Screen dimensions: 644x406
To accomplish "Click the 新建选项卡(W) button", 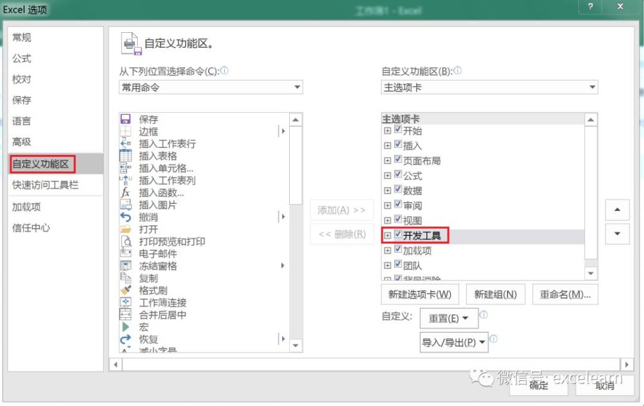I will coord(420,294).
